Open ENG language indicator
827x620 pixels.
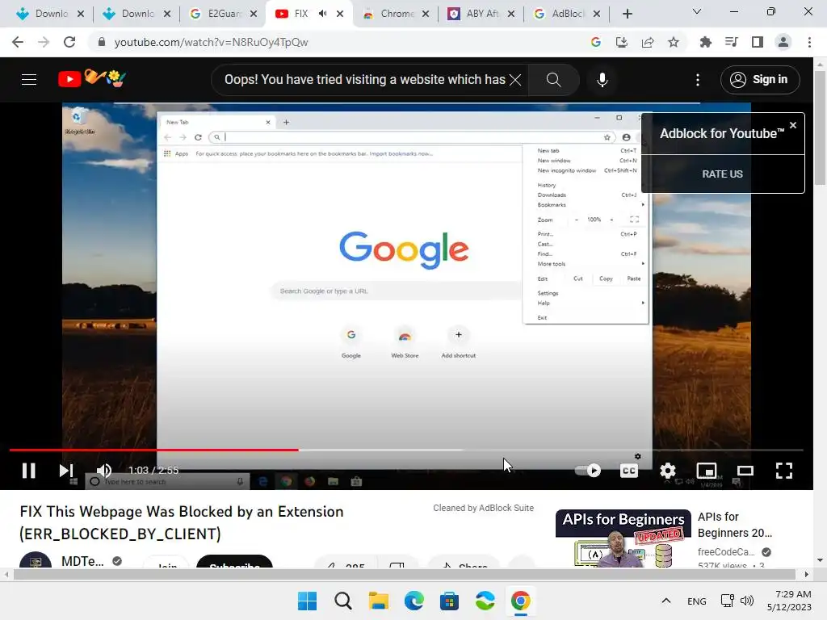(697, 601)
